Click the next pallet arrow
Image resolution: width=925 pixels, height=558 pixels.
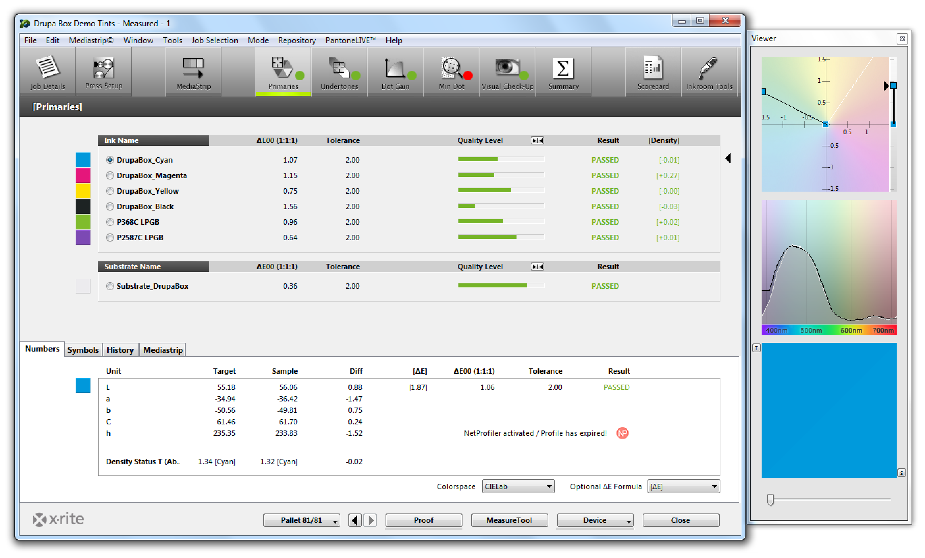[x=371, y=521]
